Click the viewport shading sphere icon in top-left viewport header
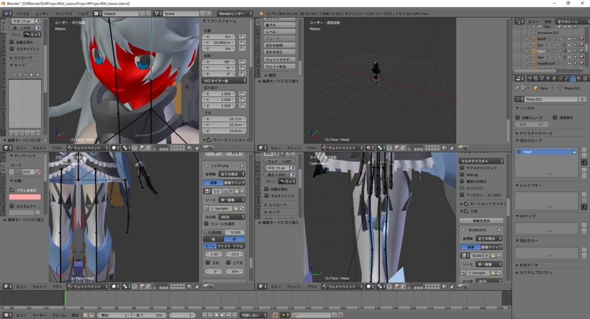This screenshot has width=590, height=319. (x=115, y=148)
